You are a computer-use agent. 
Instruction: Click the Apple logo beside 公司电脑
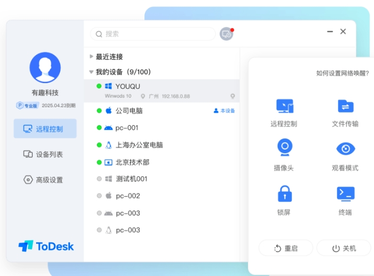pos(108,110)
